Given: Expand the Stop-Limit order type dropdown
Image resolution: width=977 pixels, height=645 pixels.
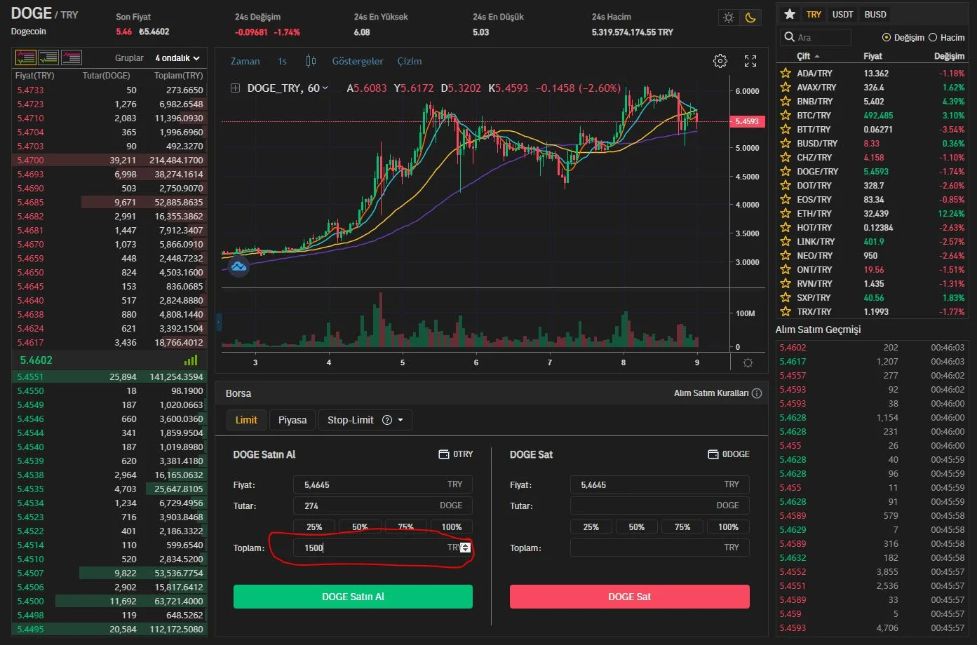Looking at the screenshot, I should [x=400, y=420].
